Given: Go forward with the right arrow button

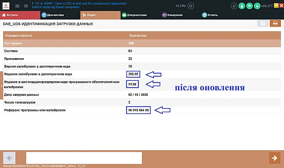Looking at the screenshot, I should click(x=274, y=158).
